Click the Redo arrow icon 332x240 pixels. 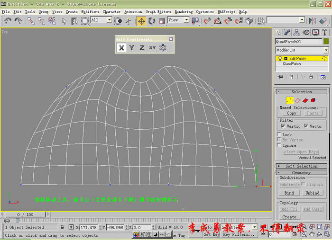point(18,21)
